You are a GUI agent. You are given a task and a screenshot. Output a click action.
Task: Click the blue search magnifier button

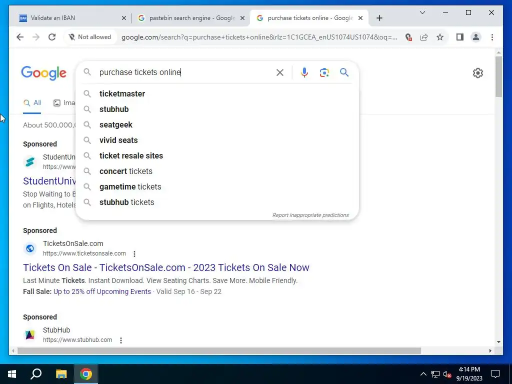(x=344, y=72)
